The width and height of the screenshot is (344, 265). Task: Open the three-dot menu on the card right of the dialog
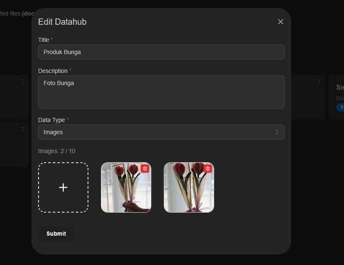(320, 82)
